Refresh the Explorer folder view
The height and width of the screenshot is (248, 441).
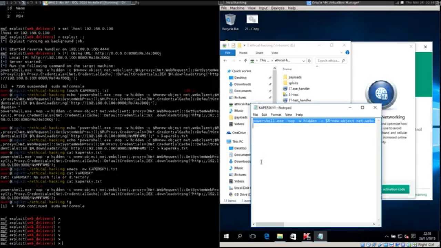point(309,61)
